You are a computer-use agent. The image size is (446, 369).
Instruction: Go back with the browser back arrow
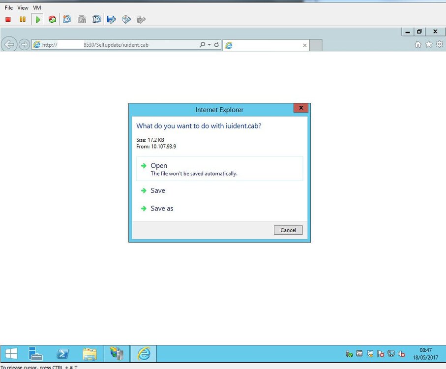coord(9,45)
